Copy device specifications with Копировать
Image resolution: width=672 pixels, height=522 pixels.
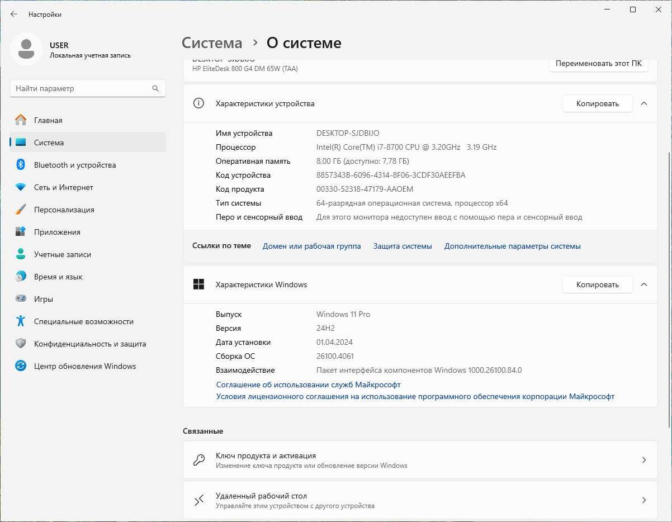[x=598, y=103]
